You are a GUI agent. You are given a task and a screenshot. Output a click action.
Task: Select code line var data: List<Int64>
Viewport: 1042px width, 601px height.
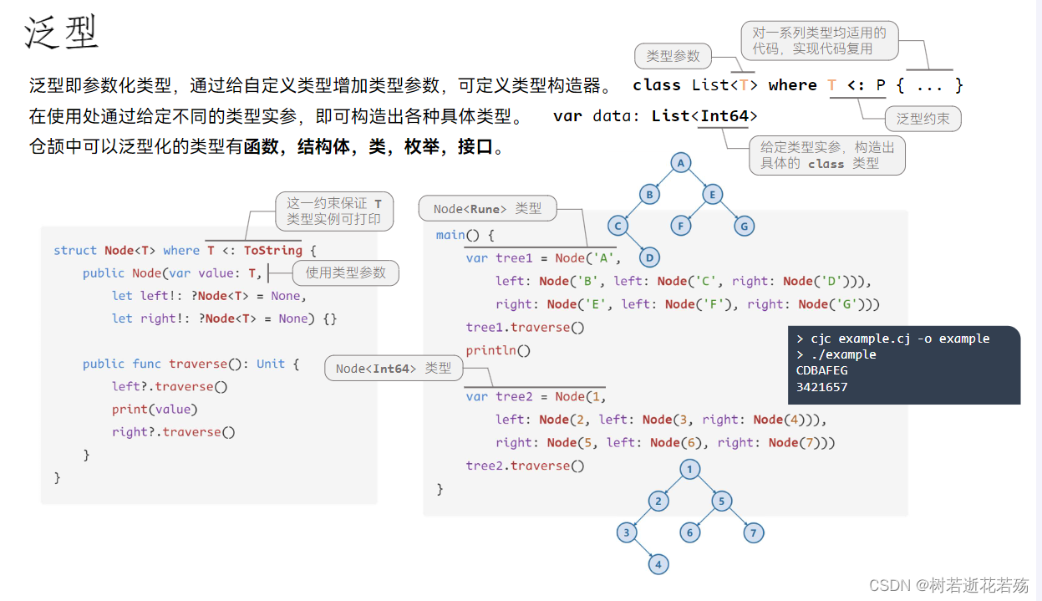(x=655, y=116)
